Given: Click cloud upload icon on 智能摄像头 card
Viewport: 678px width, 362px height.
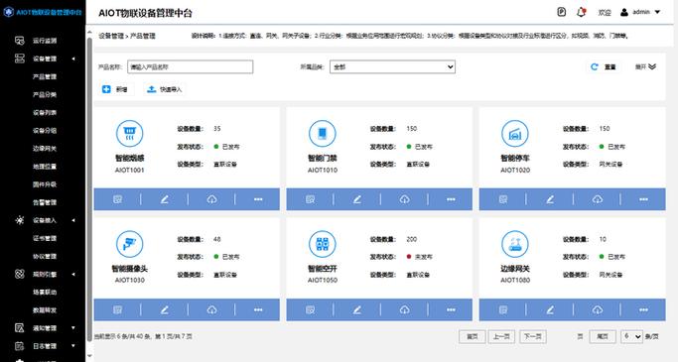Looking at the screenshot, I should pyautogui.click(x=211, y=309).
